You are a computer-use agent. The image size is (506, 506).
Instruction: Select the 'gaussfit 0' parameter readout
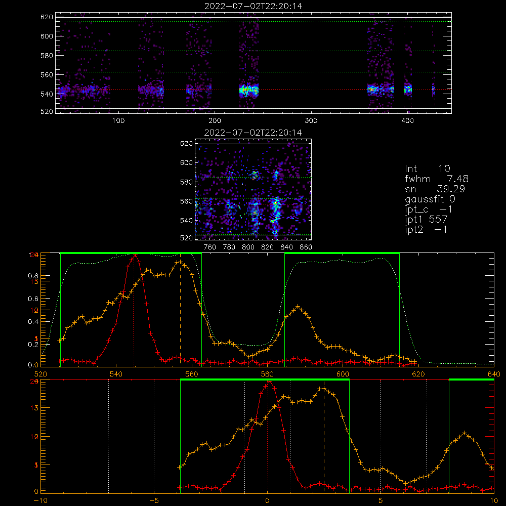[x=430, y=199]
